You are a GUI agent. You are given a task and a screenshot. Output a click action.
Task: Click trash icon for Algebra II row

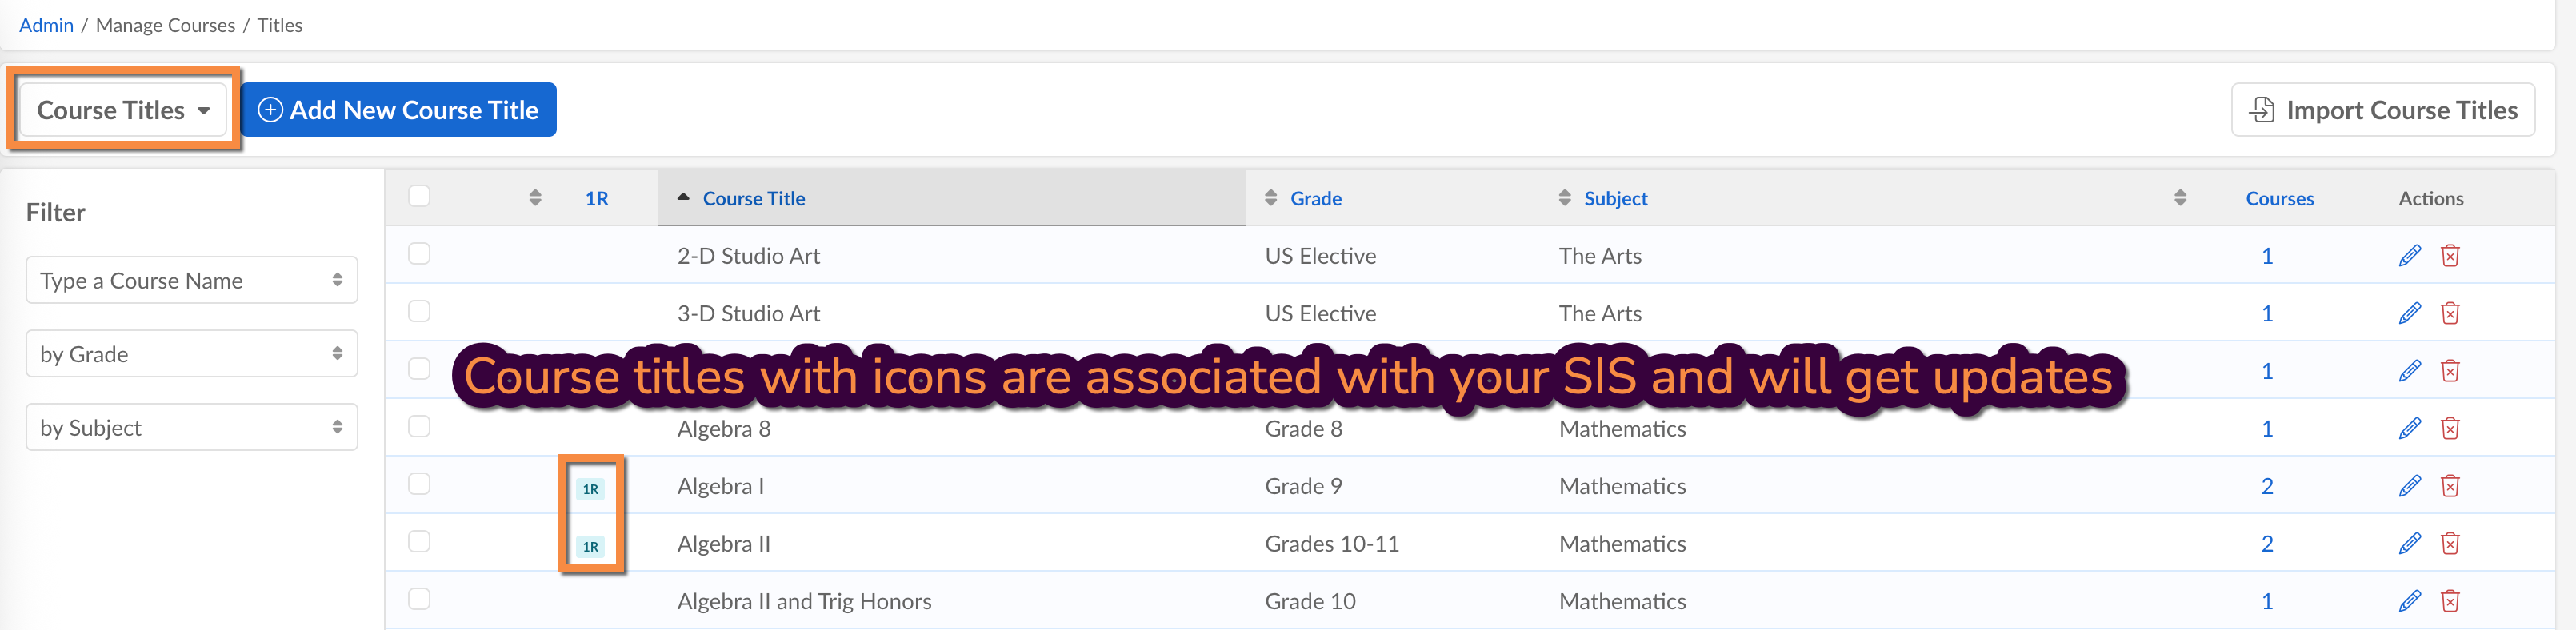[x=2449, y=544]
